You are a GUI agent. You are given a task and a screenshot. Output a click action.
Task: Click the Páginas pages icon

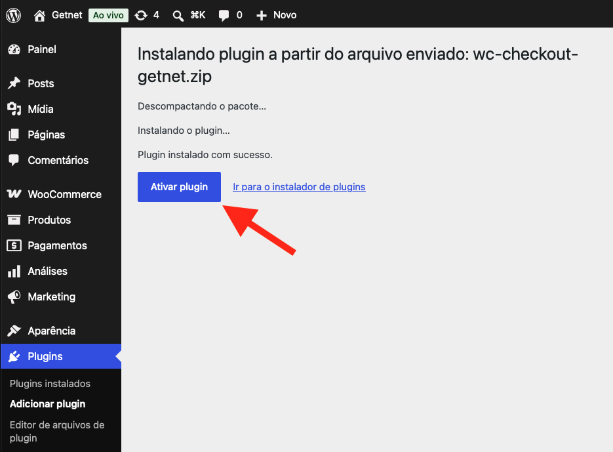point(14,134)
